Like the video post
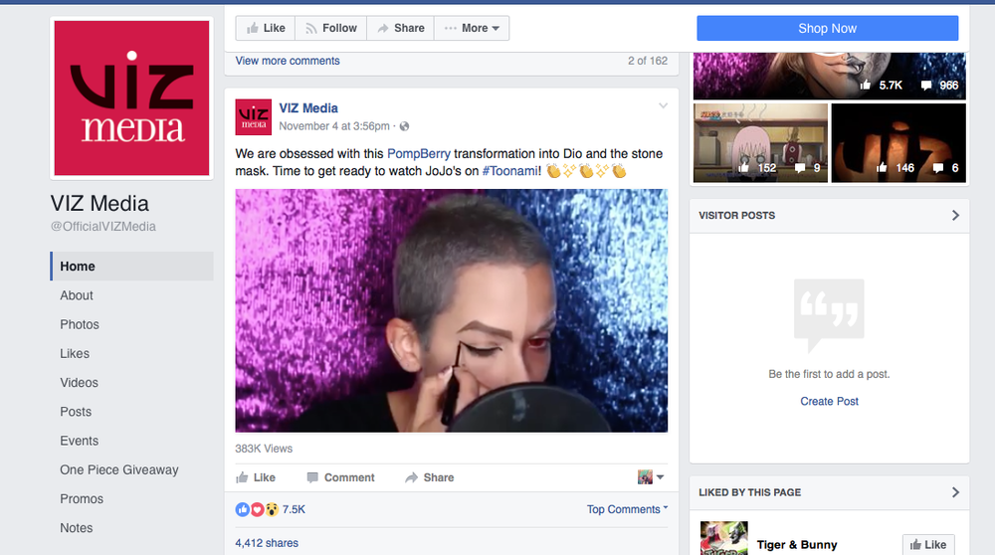995x555 pixels. (255, 477)
